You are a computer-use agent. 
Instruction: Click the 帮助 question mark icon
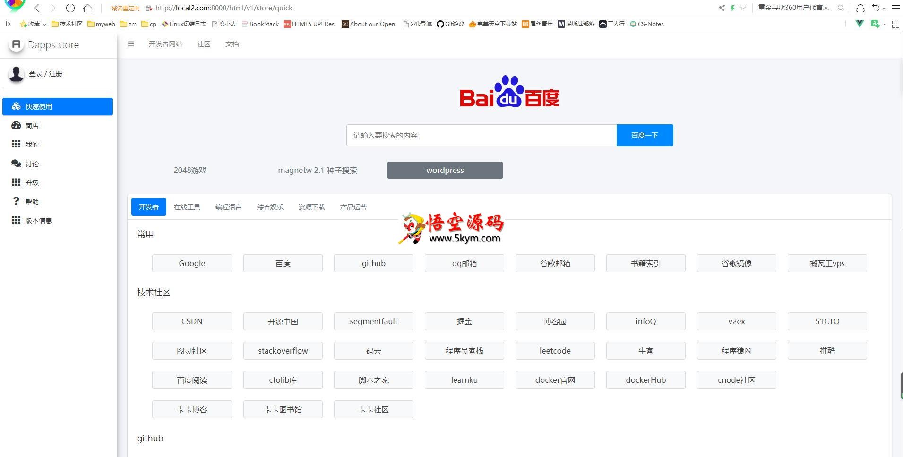click(x=16, y=201)
